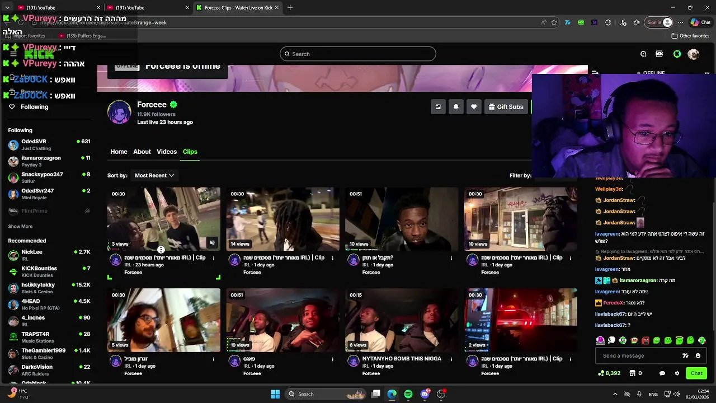Screen dimensions: 716x403
Task: Insert the red angry emote in chat
Action: 646,340
